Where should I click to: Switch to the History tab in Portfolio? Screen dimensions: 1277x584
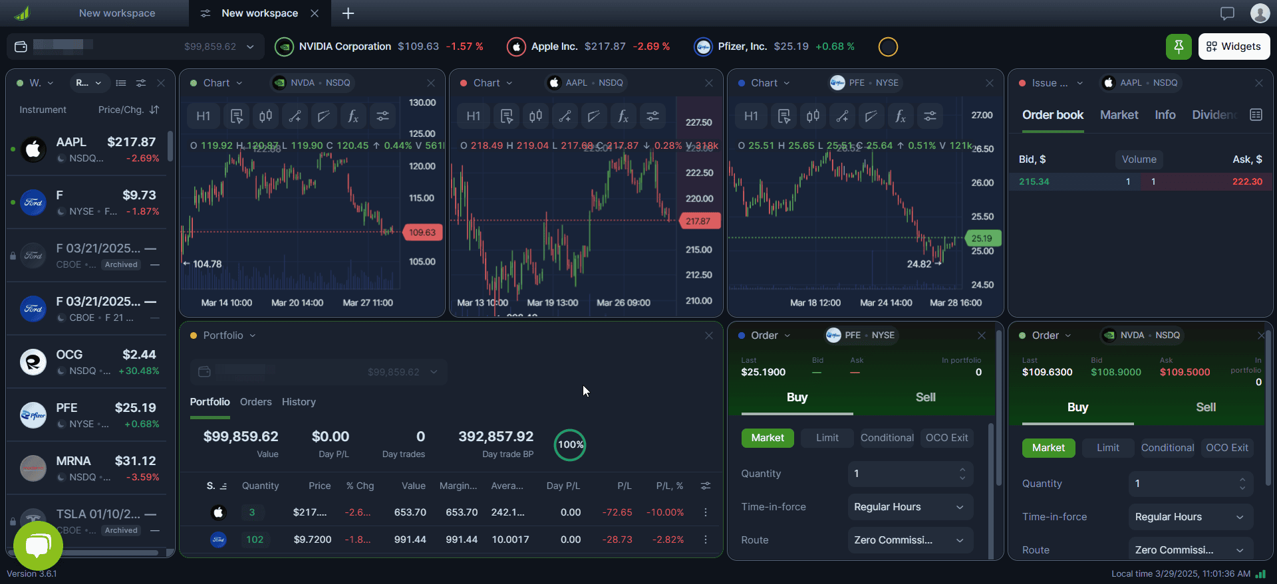click(x=299, y=402)
